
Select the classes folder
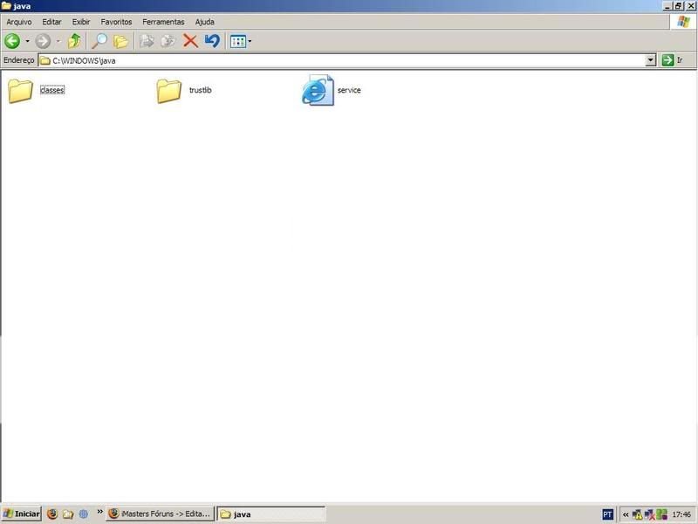pyautogui.click(x=21, y=91)
